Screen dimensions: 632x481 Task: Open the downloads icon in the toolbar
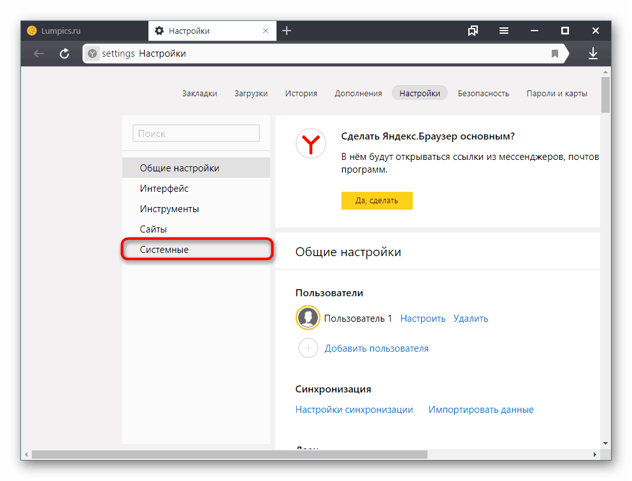pos(593,54)
